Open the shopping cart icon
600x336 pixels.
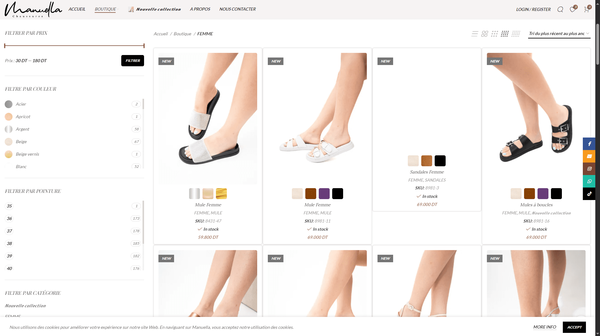click(x=587, y=9)
